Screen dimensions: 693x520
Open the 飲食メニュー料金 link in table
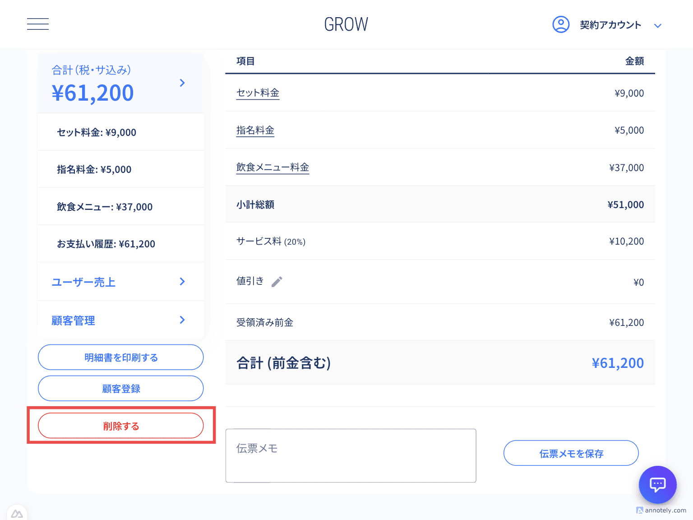[273, 167]
